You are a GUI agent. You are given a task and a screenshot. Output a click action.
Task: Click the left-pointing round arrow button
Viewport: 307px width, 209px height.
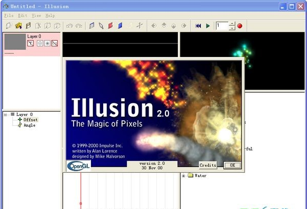coord(154,25)
